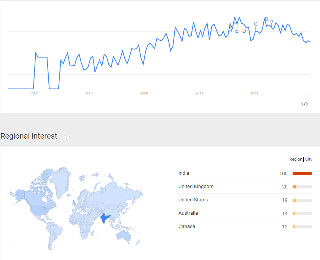The height and width of the screenshot is (260, 320).
Task: Open the United States region entry
Action: click(193, 200)
